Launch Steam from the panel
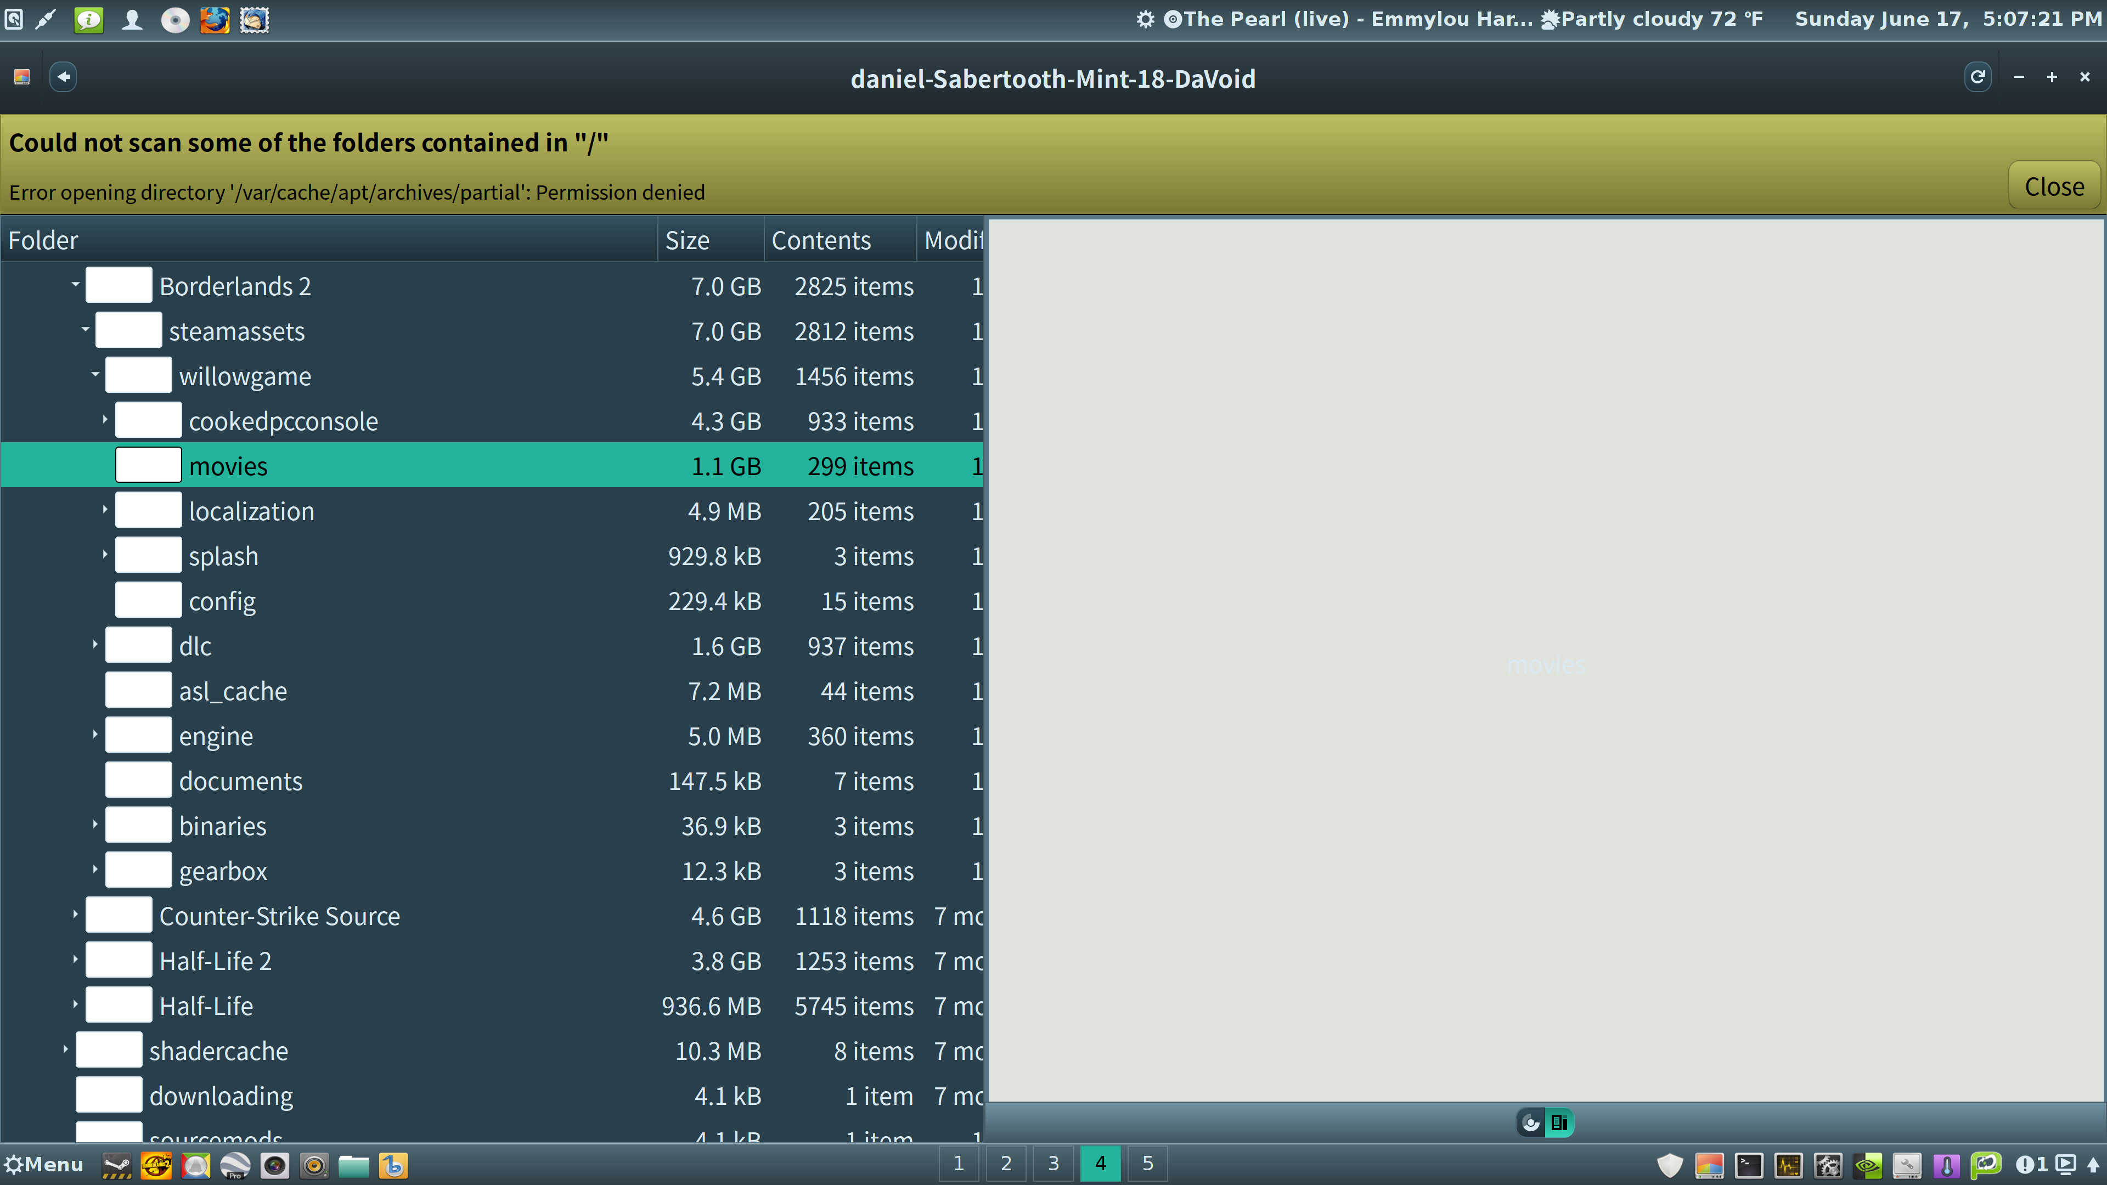This screenshot has width=2107, height=1185. (x=116, y=1165)
